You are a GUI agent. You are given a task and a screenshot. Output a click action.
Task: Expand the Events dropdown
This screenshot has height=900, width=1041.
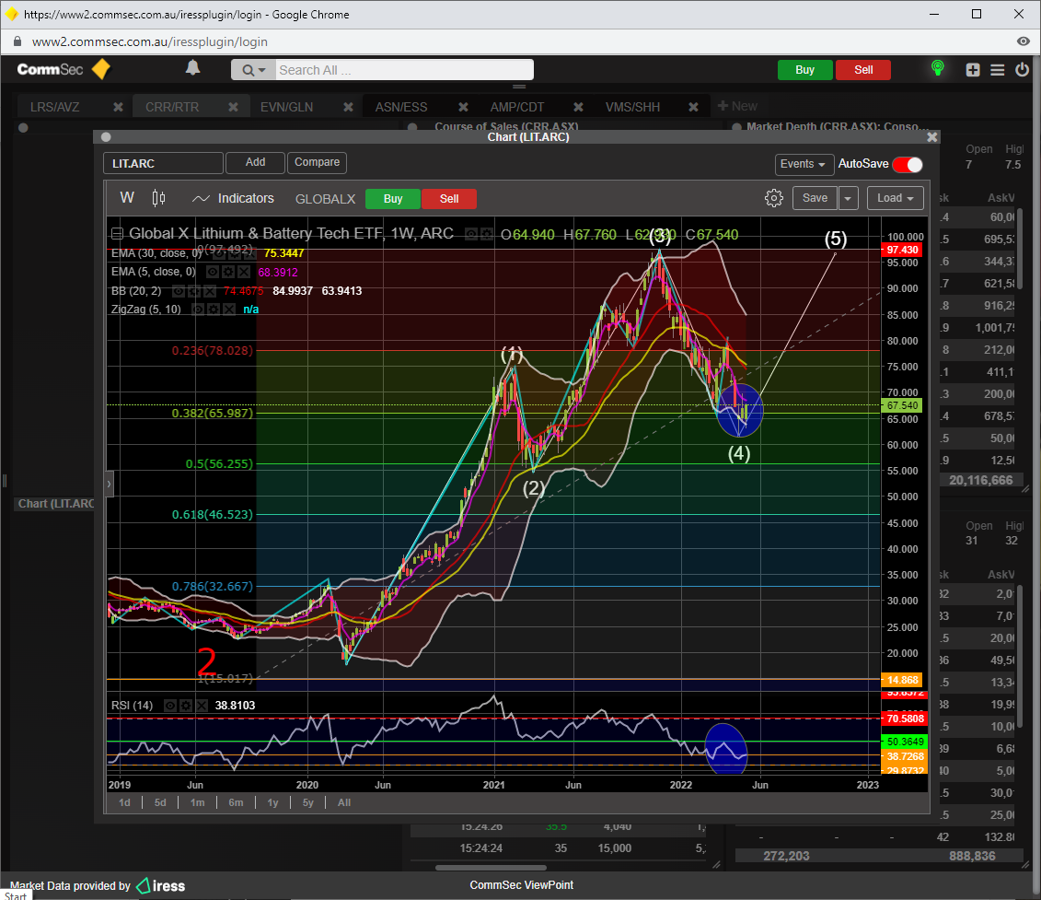(x=804, y=164)
